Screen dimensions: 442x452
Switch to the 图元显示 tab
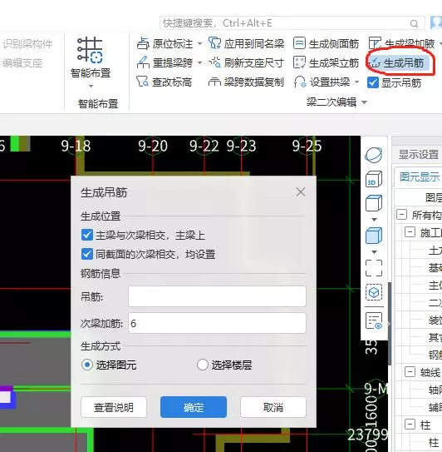[420, 176]
